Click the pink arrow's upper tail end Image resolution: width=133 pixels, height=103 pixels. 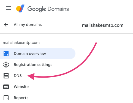[96, 43]
